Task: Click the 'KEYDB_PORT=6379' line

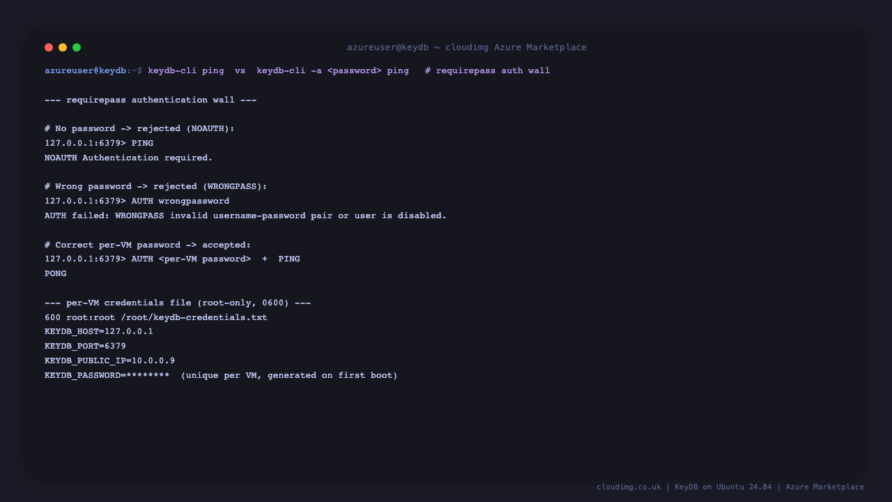Action: (x=85, y=347)
